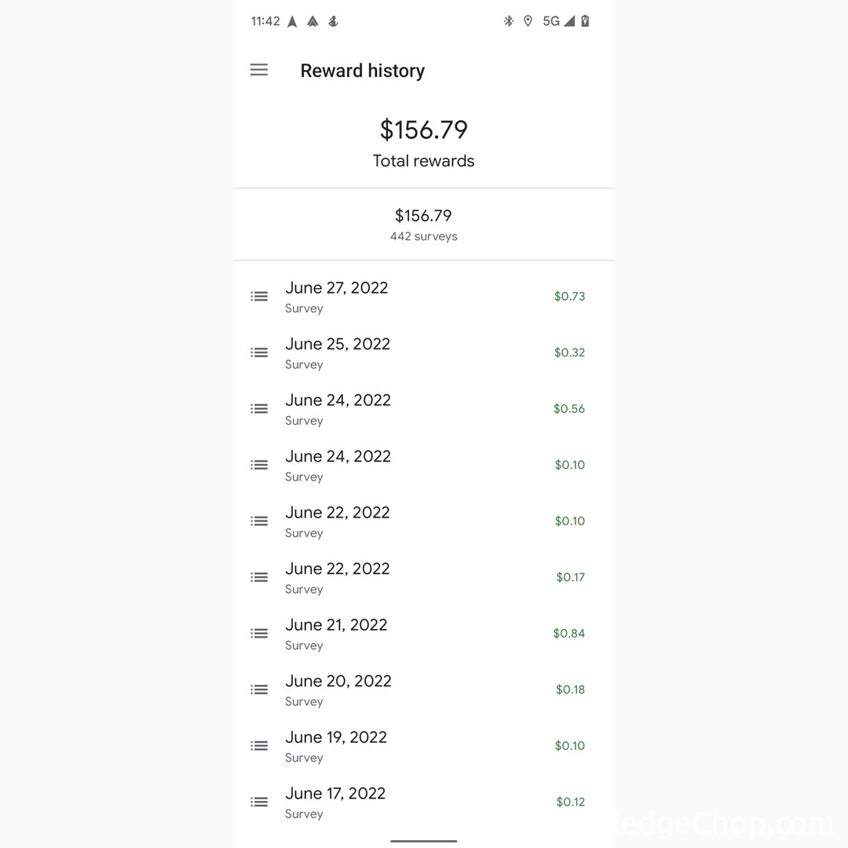
Task: Select the $0.56 reward amount
Action: pyautogui.click(x=569, y=409)
